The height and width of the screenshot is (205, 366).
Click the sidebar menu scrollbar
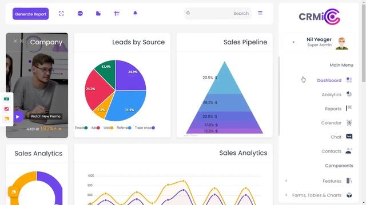pyautogui.click(x=279, y=96)
